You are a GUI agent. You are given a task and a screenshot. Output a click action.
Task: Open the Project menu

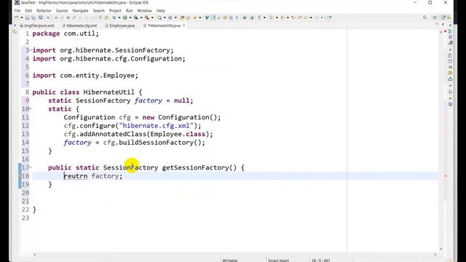point(115,11)
